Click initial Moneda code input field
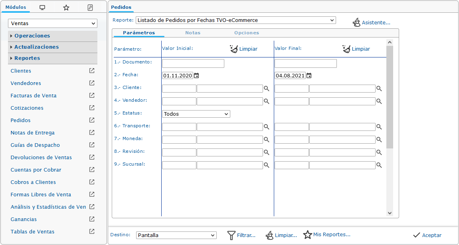This screenshot has height=245, width=459. [179, 140]
